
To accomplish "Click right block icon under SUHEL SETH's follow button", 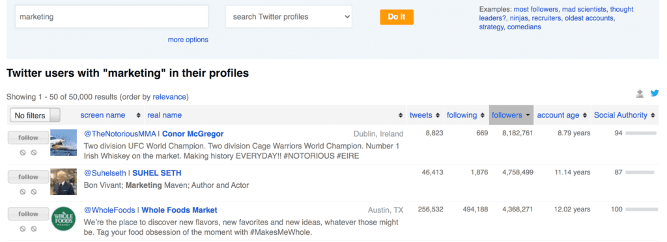I will tap(34, 192).
